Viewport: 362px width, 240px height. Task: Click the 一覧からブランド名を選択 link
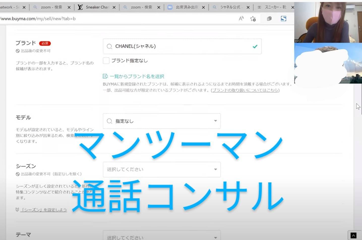pyautogui.click(x=137, y=76)
